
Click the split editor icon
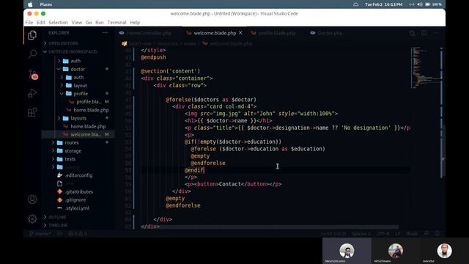point(424,33)
